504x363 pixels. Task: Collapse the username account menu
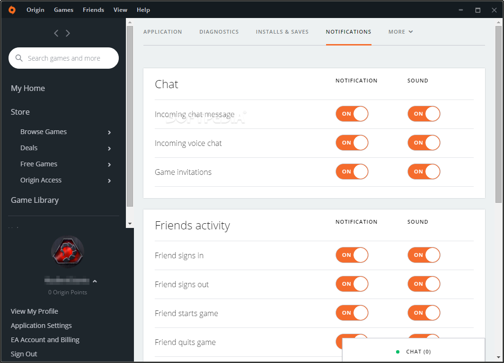point(95,281)
